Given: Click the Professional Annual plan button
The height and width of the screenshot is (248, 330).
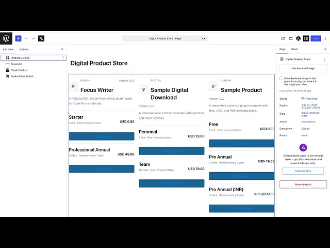Looking at the screenshot, I should [x=102, y=169].
